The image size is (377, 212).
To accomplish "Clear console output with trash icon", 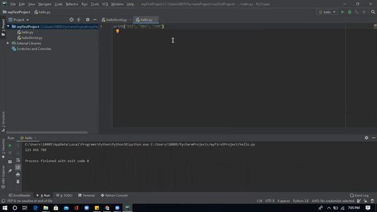I will (x=18, y=181).
